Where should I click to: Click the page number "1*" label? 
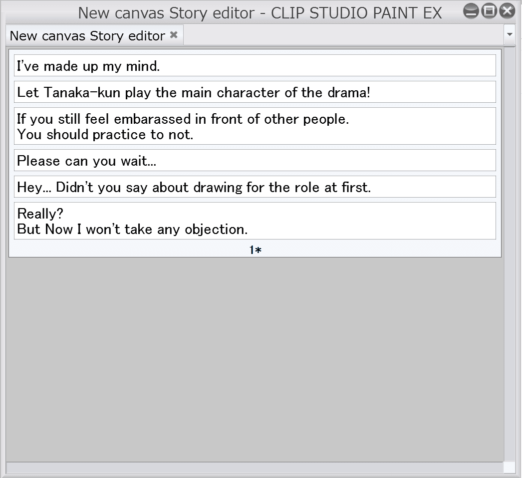pos(255,250)
